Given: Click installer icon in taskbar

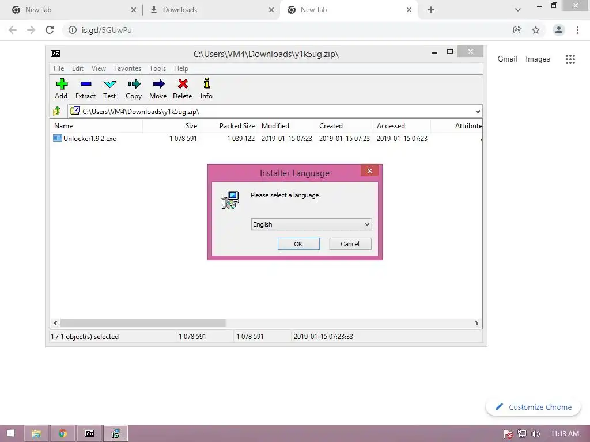Looking at the screenshot, I should pyautogui.click(x=116, y=433).
